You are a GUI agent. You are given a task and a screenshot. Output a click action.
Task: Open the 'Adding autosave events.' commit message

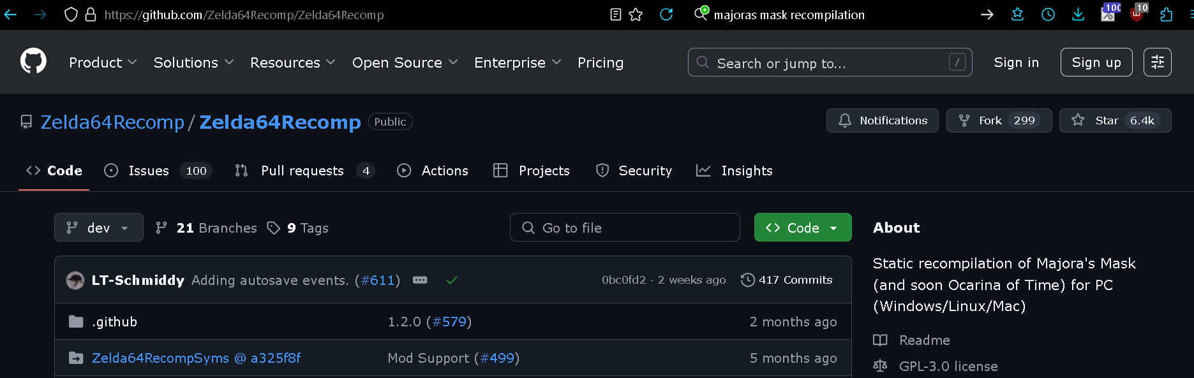point(270,280)
